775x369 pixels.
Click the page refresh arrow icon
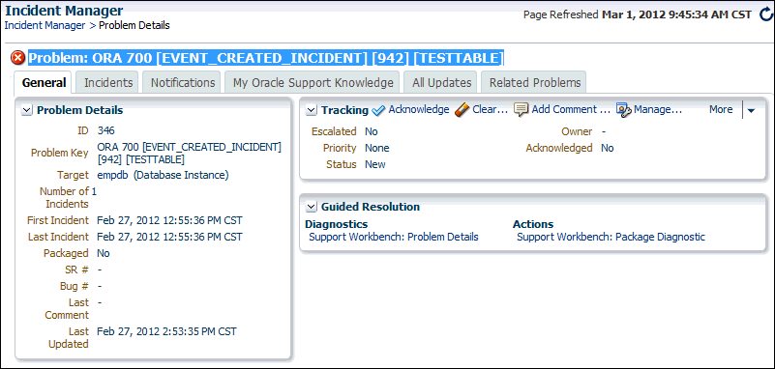[764, 14]
